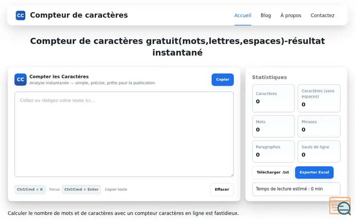The width and height of the screenshot is (355, 221).
Task: Click the Compter les Caractères heading
Action: pyautogui.click(x=59, y=76)
